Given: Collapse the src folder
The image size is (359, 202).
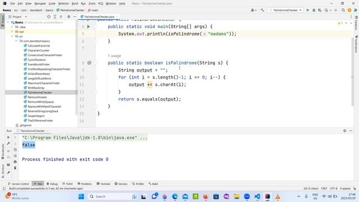Looking at the screenshot, I should click(12, 36).
